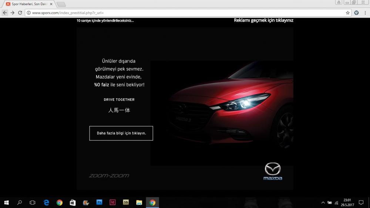Open the Chrome three-dot menu
Screen dimensions: 370x208
pyautogui.click(x=365, y=13)
